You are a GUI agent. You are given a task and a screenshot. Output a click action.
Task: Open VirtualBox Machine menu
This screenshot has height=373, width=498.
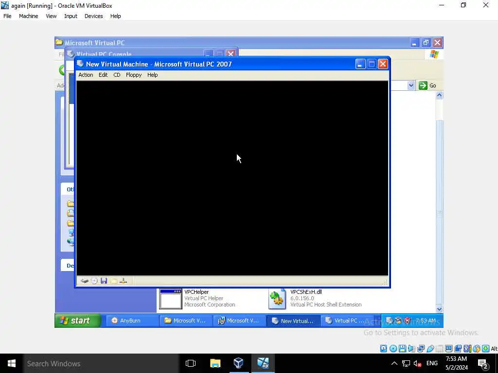pyautogui.click(x=29, y=16)
